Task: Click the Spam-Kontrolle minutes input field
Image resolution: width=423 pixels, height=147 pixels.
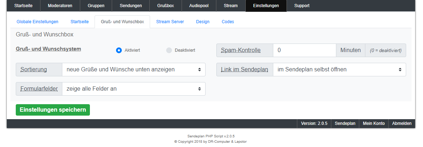Action: coord(304,50)
